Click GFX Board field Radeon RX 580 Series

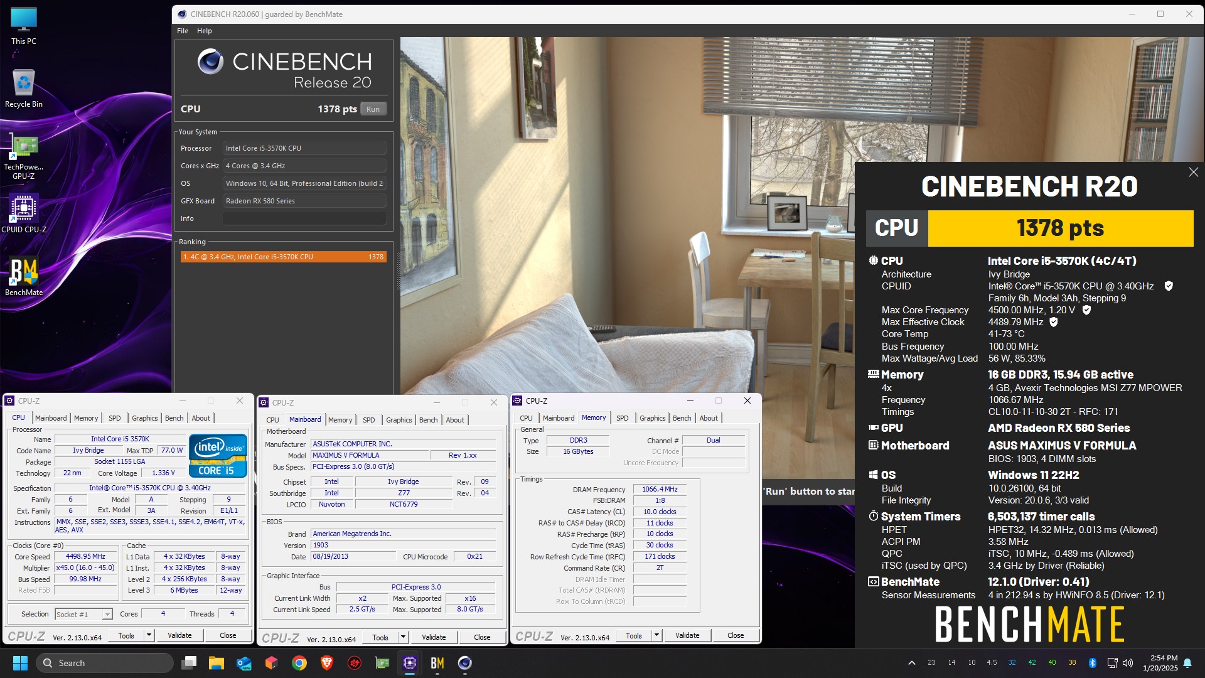pos(304,201)
